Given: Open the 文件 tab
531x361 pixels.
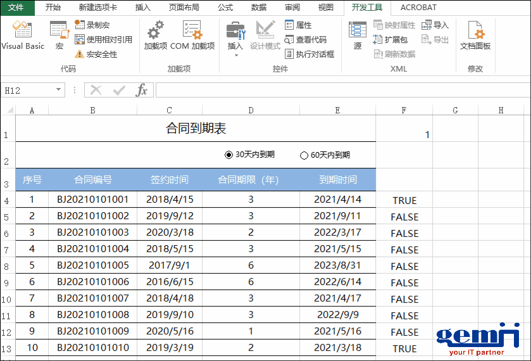Looking at the screenshot, I should click(16, 8).
